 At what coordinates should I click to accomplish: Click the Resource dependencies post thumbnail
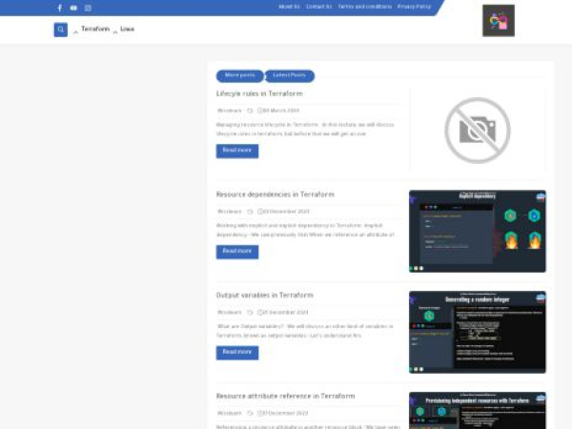coord(478,231)
